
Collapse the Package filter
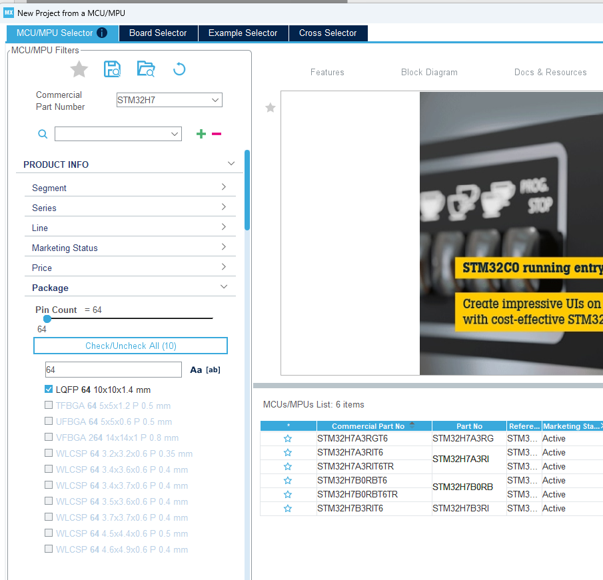(x=224, y=287)
